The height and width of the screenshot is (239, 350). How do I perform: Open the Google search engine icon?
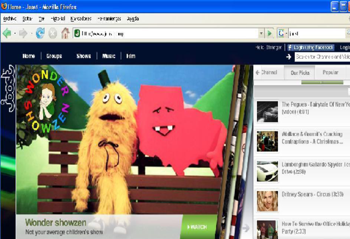pyautogui.click(x=281, y=33)
